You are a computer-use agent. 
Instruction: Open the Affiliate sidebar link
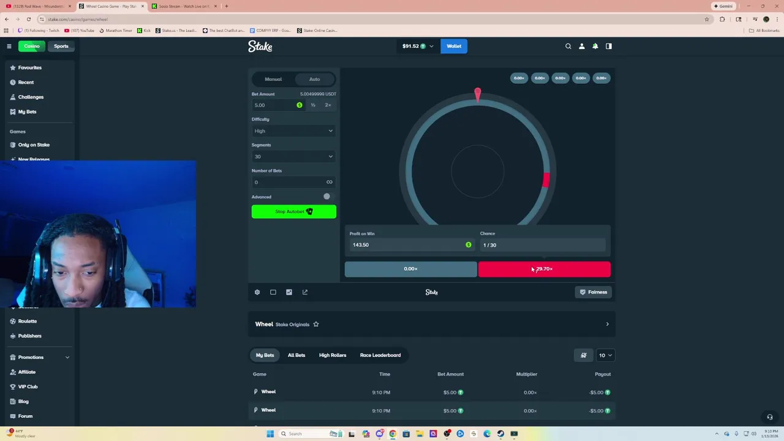pos(26,372)
